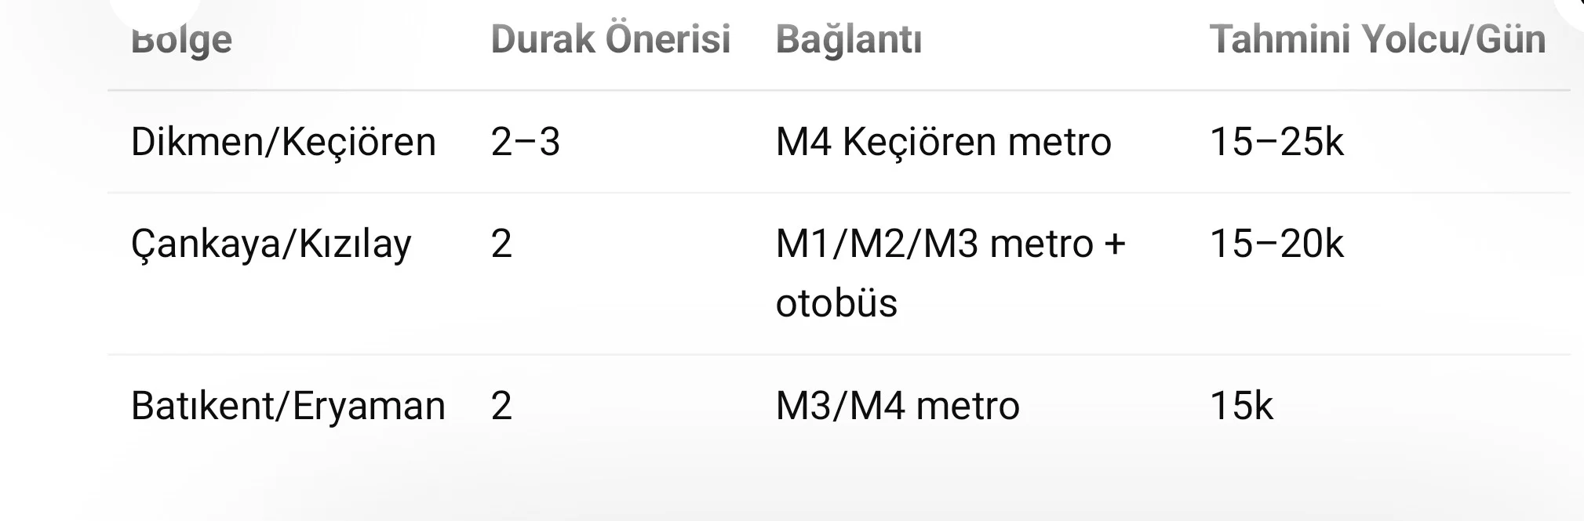Click the 2–3 stop suggestion cell

click(525, 142)
